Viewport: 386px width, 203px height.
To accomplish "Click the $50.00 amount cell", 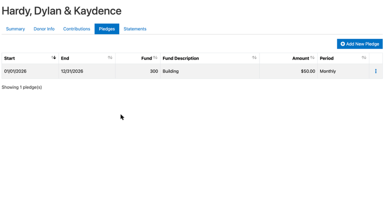I will pyautogui.click(x=289, y=71).
